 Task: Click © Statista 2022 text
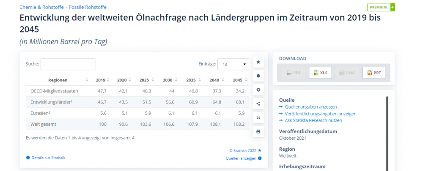[x=243, y=151]
